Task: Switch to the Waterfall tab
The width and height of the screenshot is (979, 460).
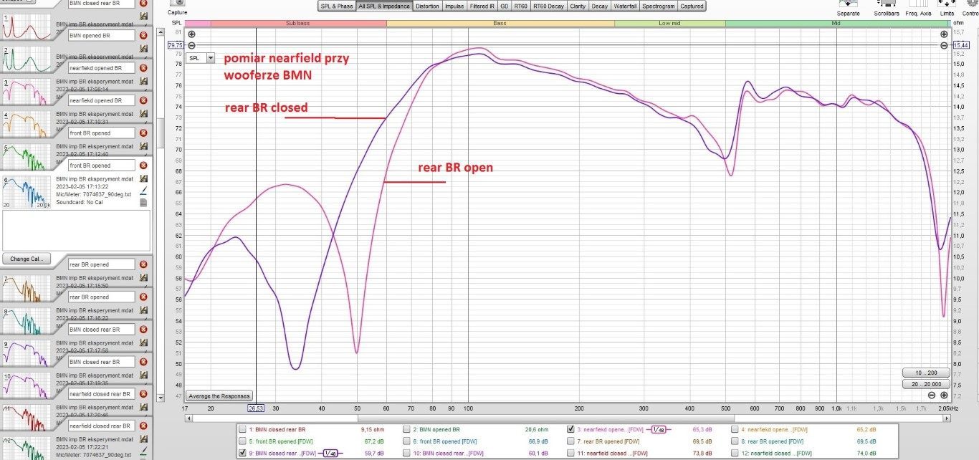Action: [x=625, y=6]
